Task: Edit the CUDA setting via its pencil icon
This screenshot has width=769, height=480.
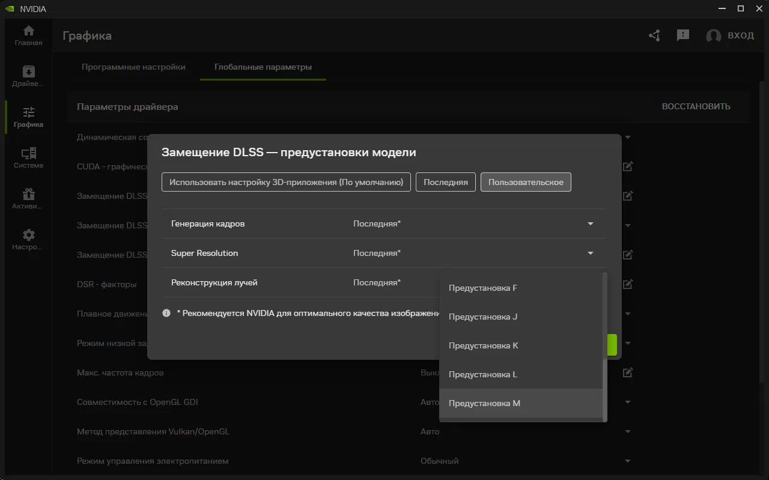Action: click(x=628, y=166)
